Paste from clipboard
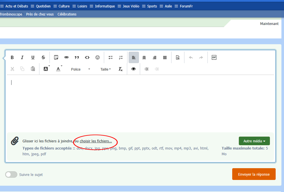The image size is (284, 192). (x=33, y=69)
